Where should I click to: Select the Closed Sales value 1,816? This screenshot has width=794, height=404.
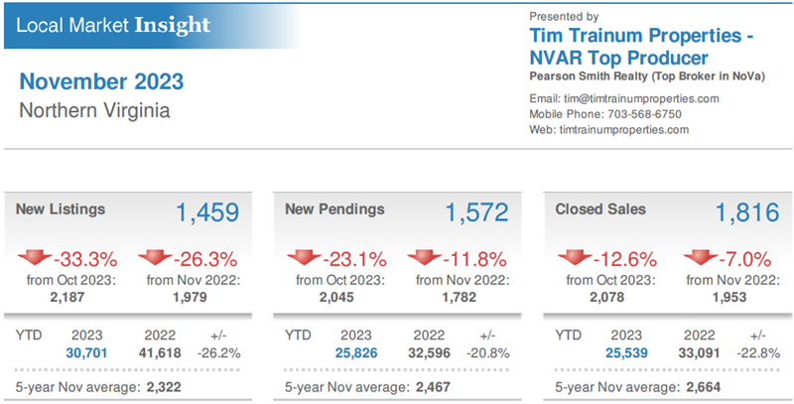[x=746, y=211]
